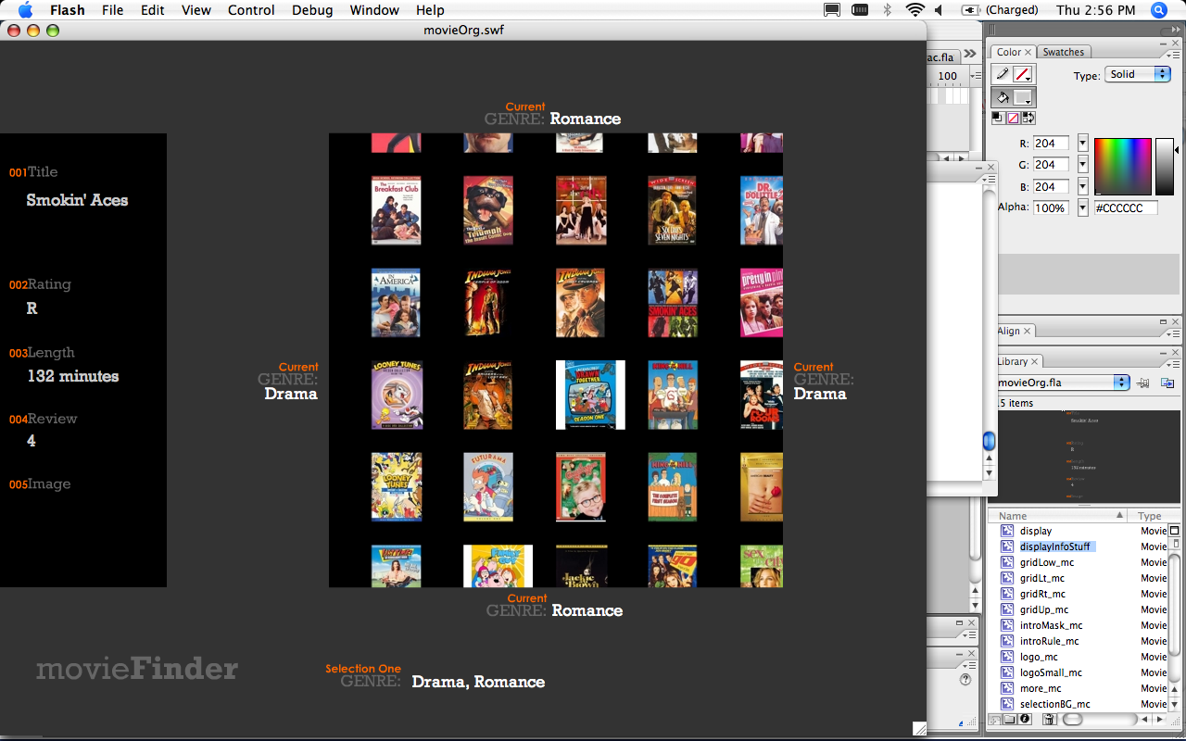
Task: Toggle wide library view button
Action: pos(1175,531)
